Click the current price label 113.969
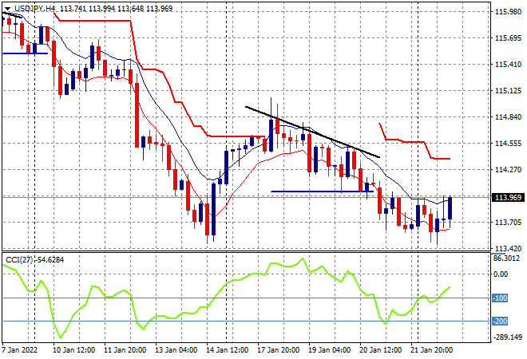Image resolution: width=527 pixels, height=359 pixels. click(x=508, y=198)
